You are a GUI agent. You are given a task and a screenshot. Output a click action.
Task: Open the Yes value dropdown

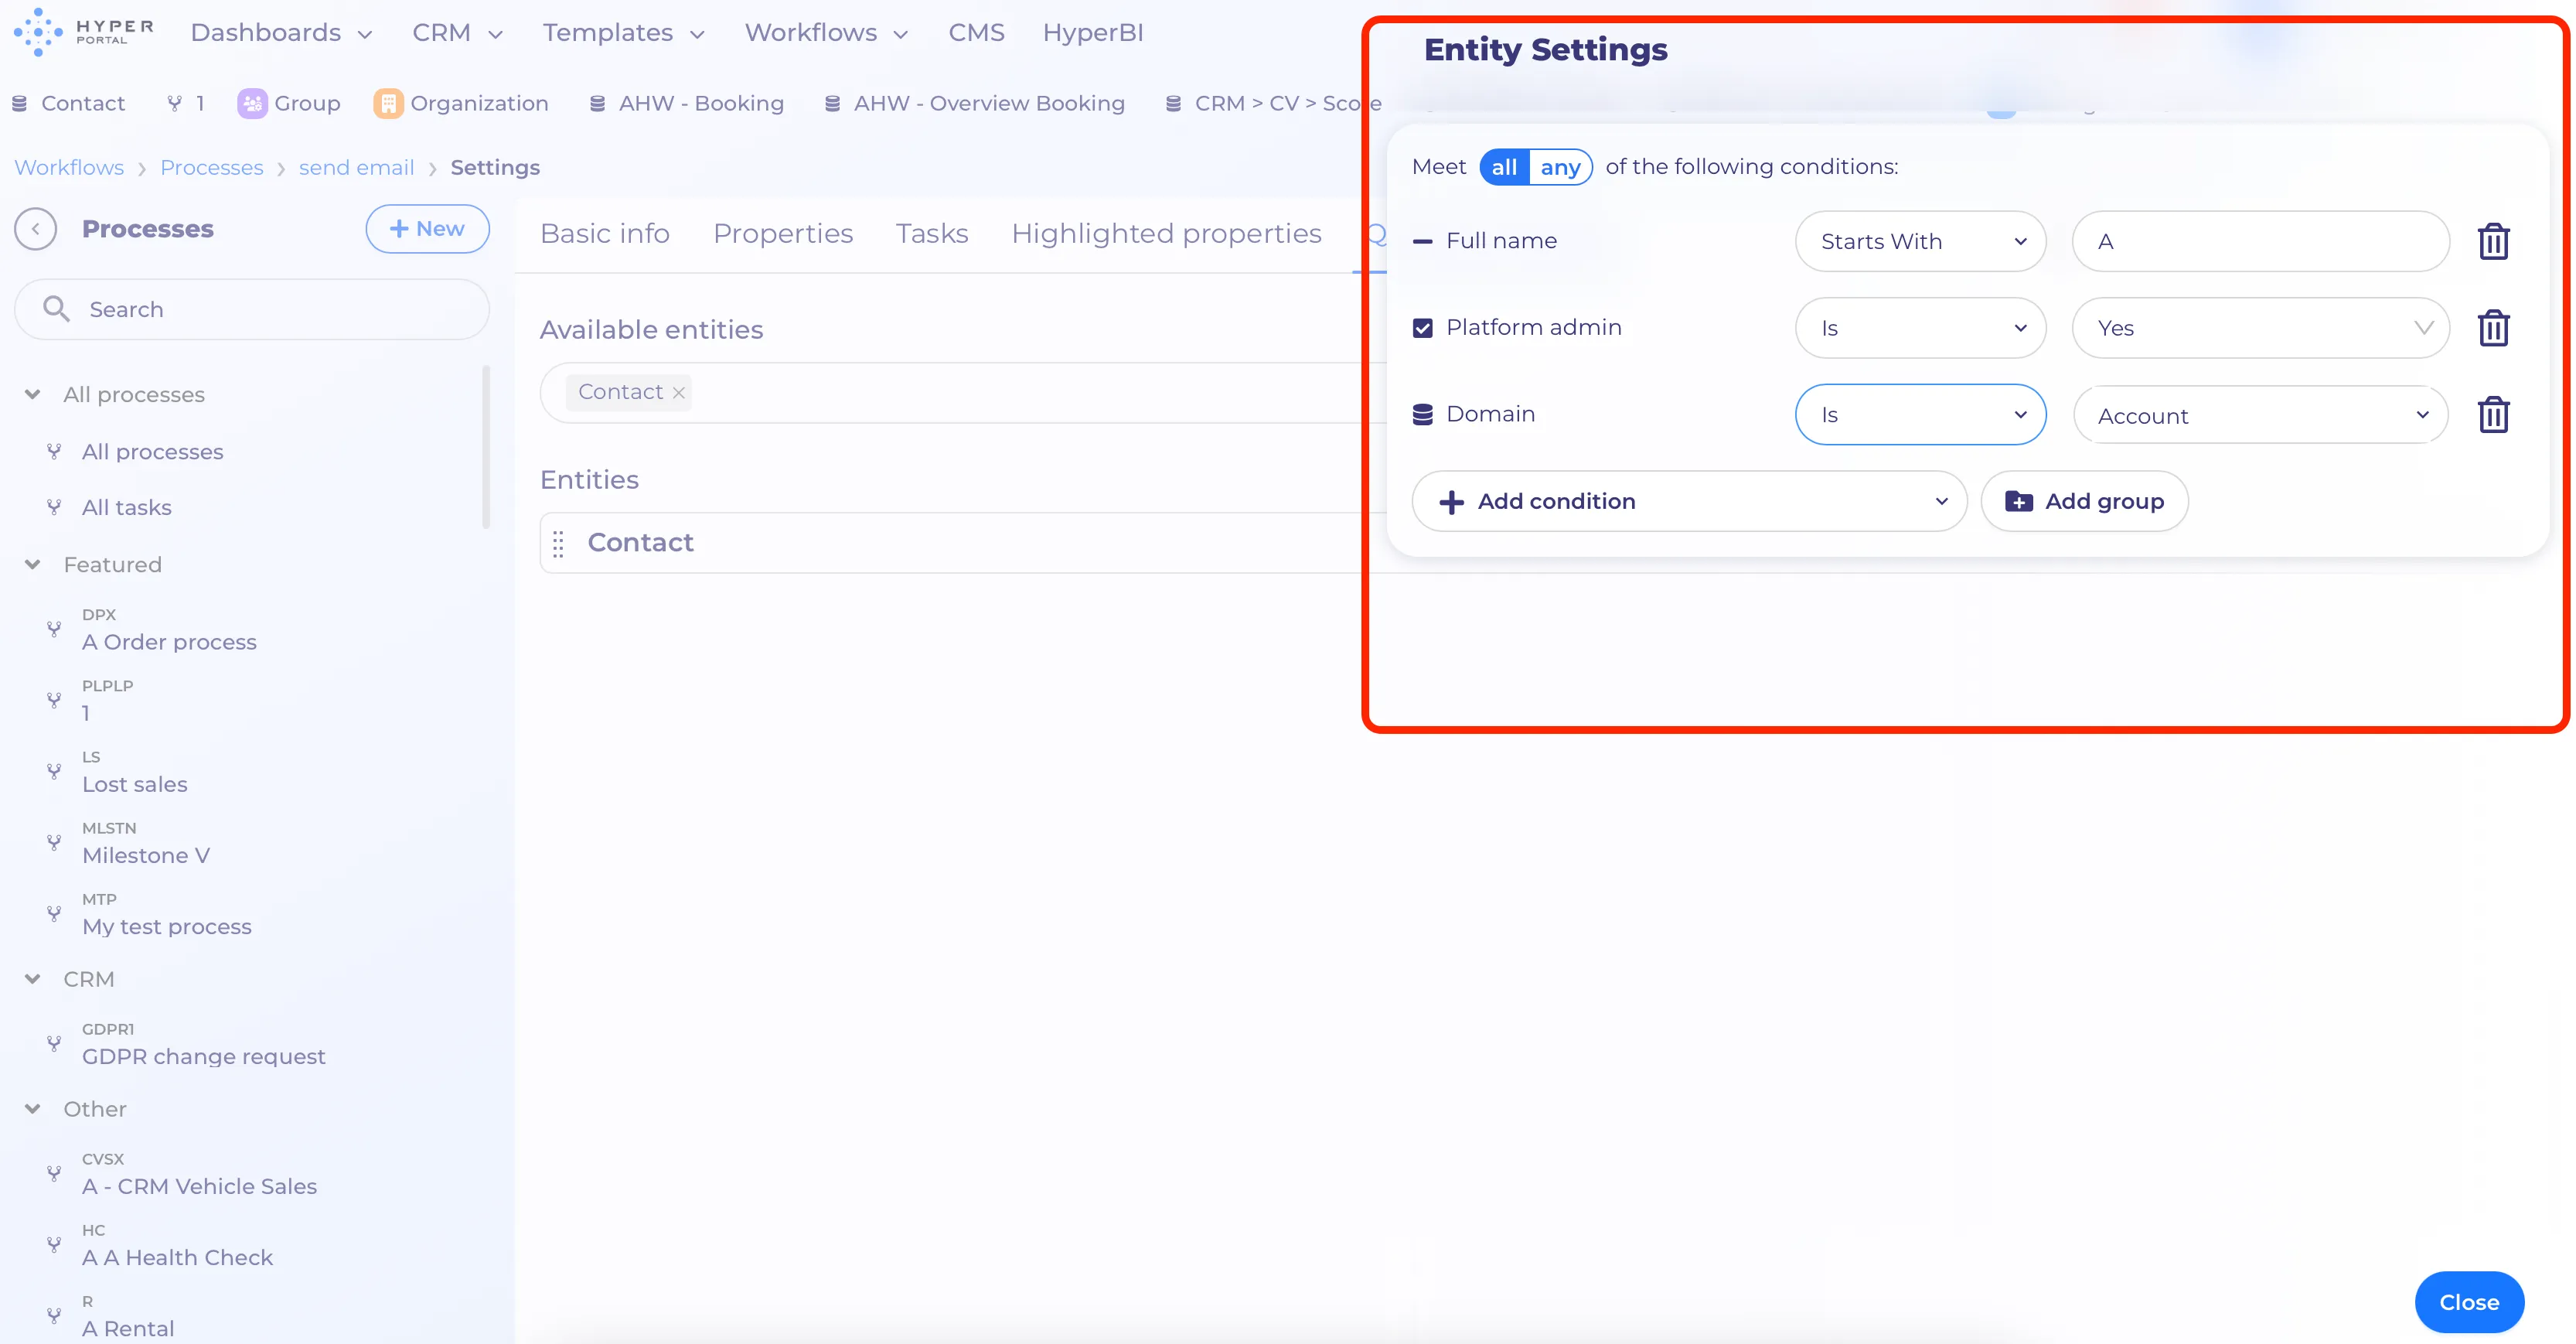coord(2260,328)
